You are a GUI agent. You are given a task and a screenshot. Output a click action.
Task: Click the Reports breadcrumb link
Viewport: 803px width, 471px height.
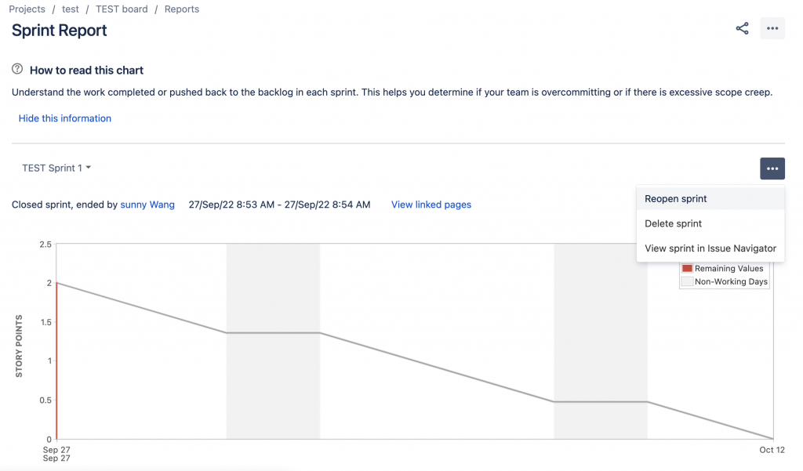(182, 9)
